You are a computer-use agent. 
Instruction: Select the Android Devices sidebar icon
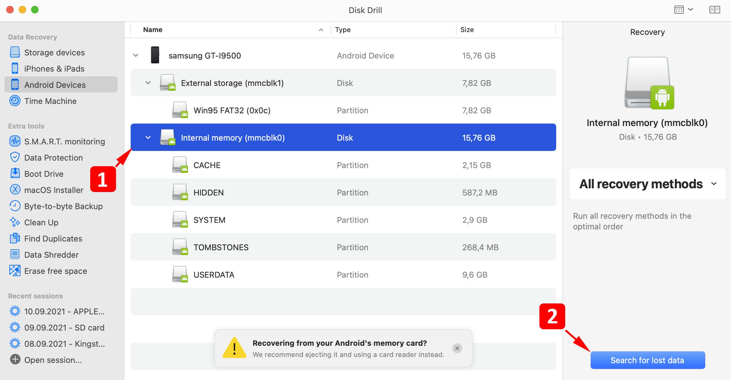coord(15,85)
